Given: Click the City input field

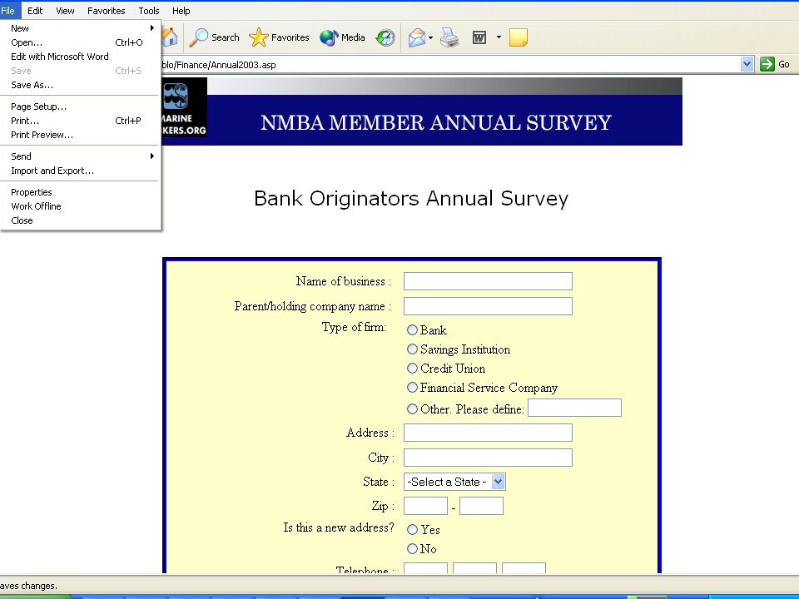Looking at the screenshot, I should pyautogui.click(x=488, y=458).
